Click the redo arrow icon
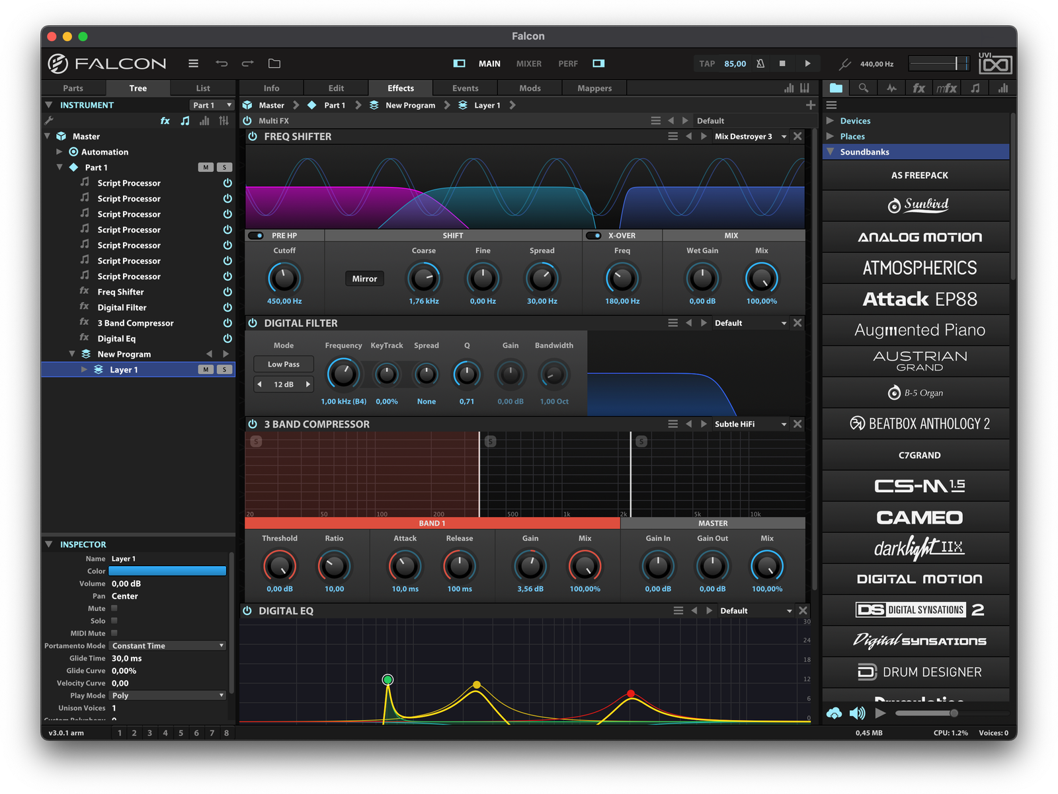1058x794 pixels. (x=248, y=63)
